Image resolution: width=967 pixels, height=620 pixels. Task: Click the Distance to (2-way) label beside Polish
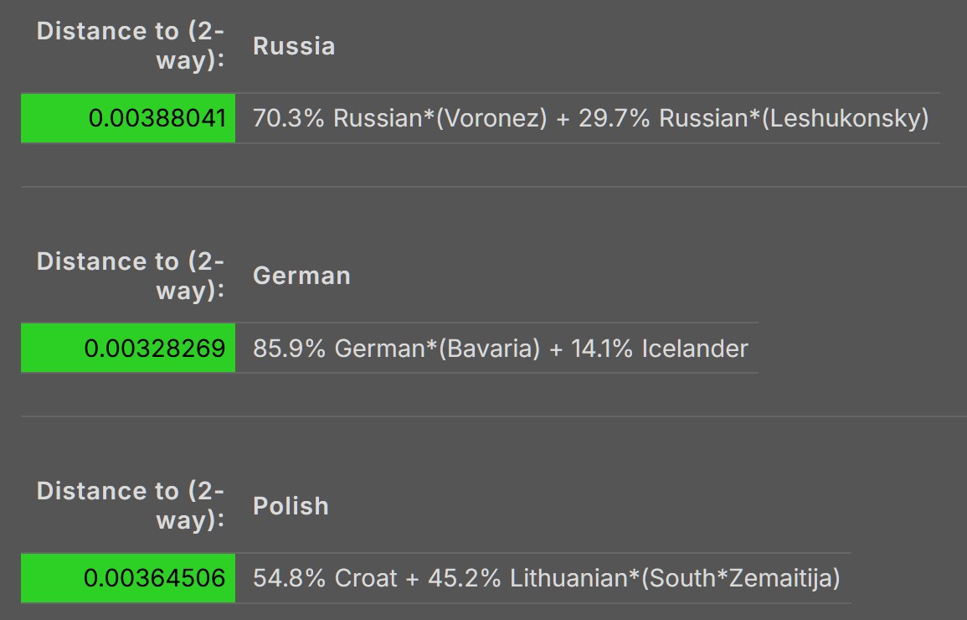(x=130, y=505)
